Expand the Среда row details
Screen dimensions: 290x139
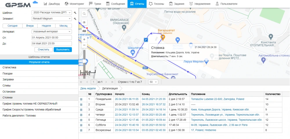pos(81,109)
